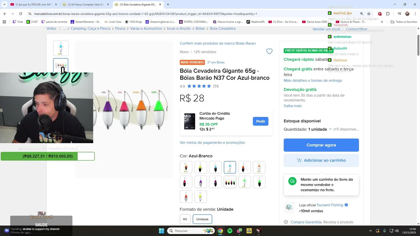
Task: Select the Unidade sale format option
Action: (202, 219)
